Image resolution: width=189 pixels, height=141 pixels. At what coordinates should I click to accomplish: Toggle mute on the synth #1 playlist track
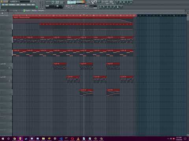pyautogui.click(x=9, y=68)
